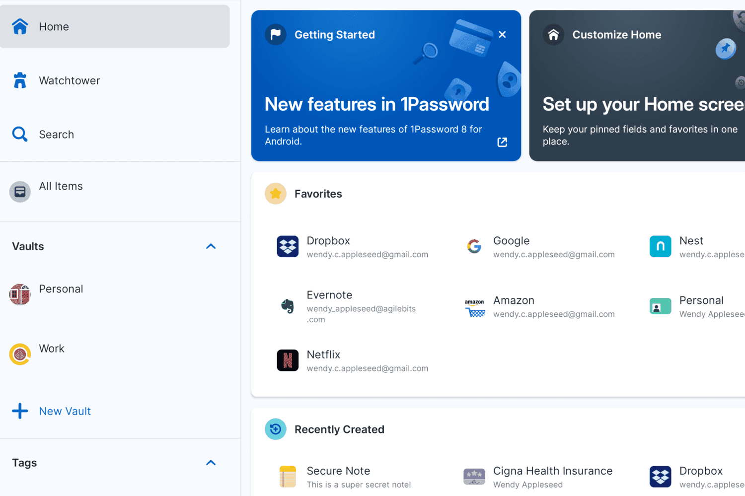This screenshot has width=745, height=496.
Task: Open the Google favorite icon
Action: pyautogui.click(x=474, y=246)
